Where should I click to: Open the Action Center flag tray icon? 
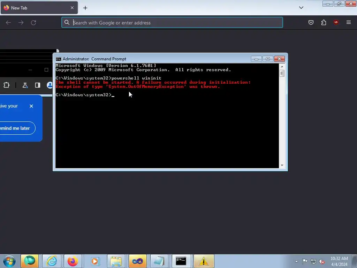tap(305, 261)
